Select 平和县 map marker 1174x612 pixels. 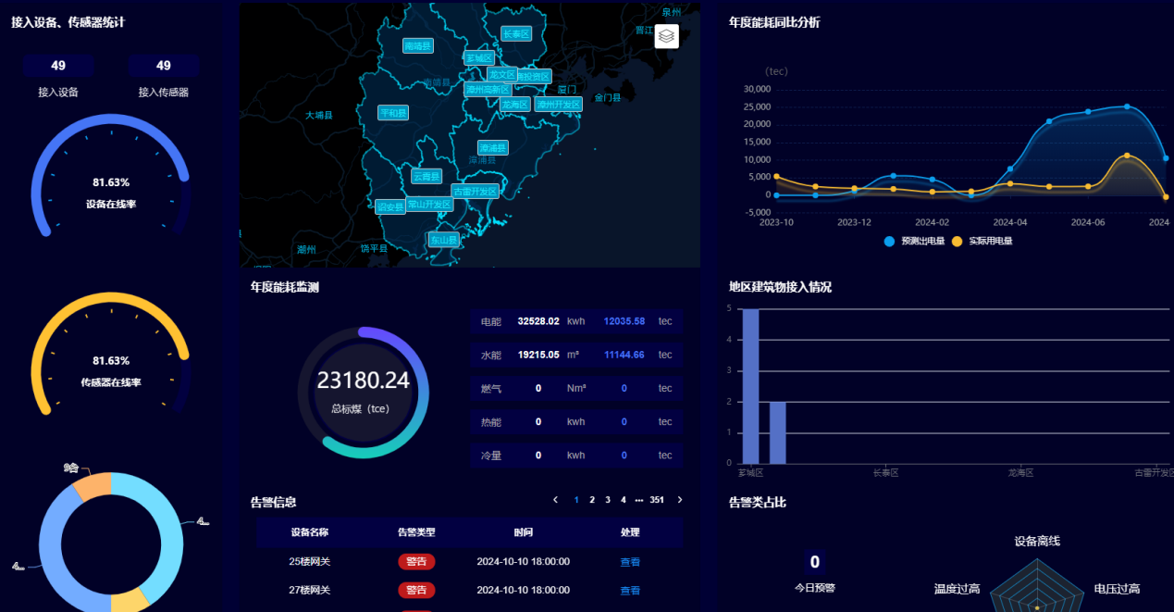point(393,113)
